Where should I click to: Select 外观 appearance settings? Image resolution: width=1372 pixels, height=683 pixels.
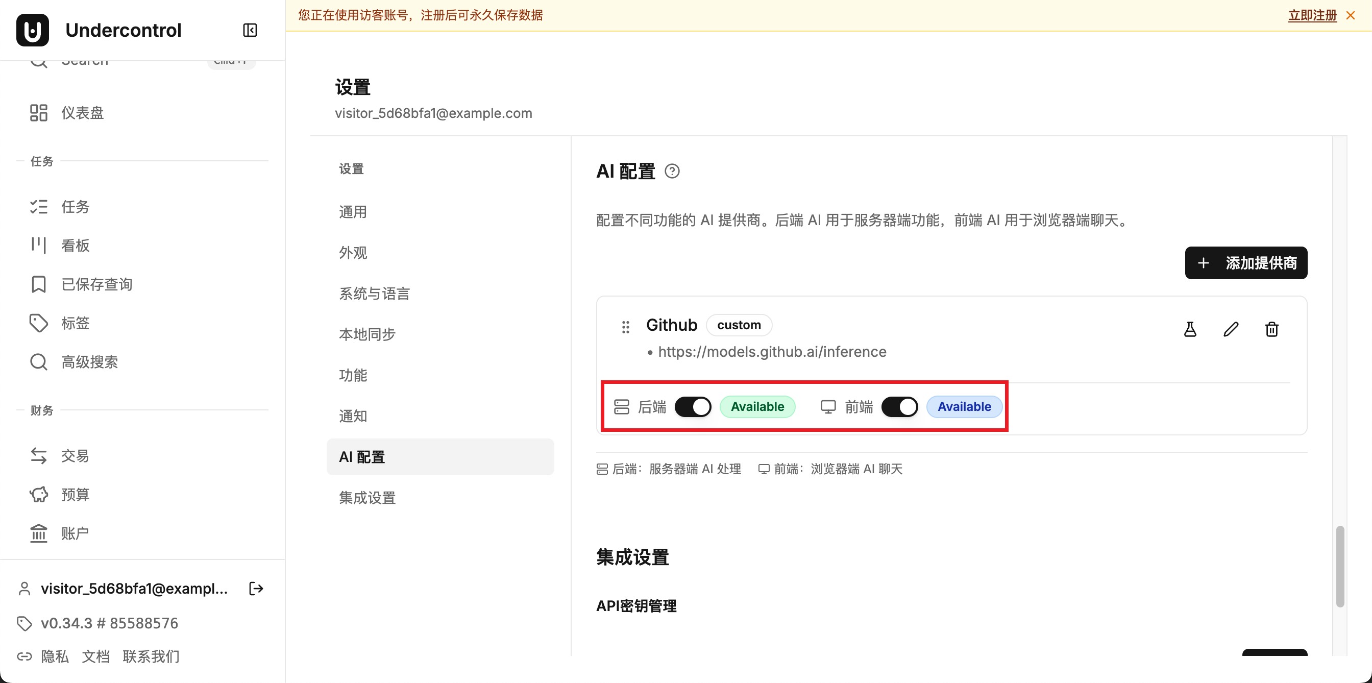pos(440,253)
